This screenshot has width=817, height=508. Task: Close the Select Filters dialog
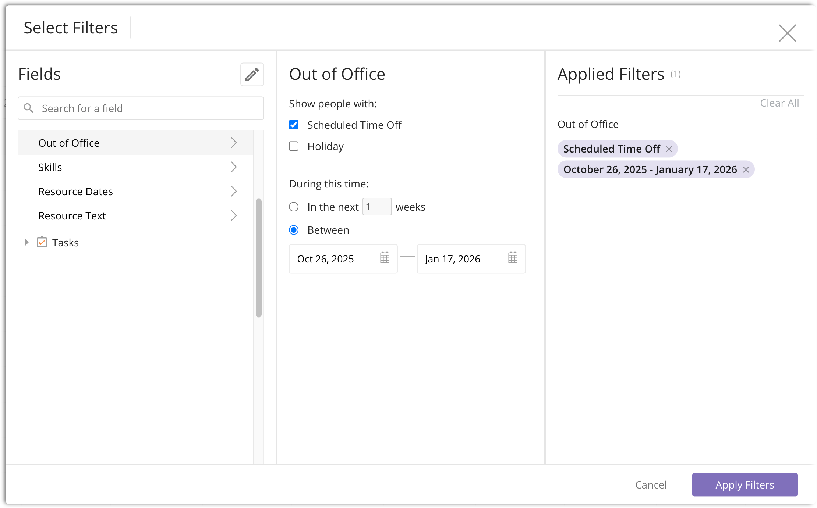[787, 33]
